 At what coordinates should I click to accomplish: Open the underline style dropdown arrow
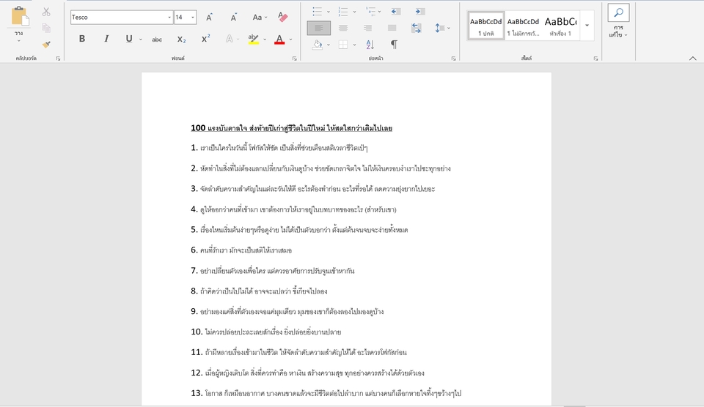pyautogui.click(x=141, y=40)
